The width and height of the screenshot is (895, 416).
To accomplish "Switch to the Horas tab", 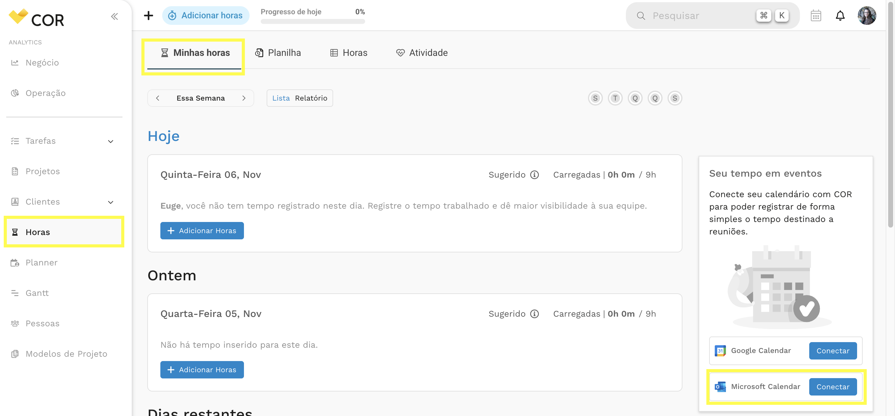I will click(348, 53).
